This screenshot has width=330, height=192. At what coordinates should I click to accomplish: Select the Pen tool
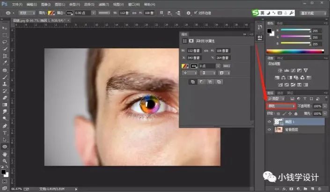[5, 126]
